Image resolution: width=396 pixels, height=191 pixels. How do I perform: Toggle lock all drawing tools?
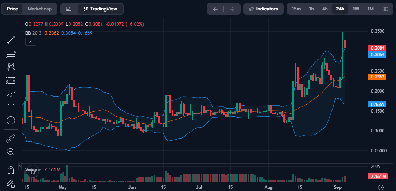[10, 184]
